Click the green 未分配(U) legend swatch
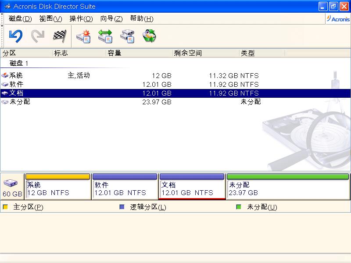The width and height of the screenshot is (351, 263). [239, 207]
